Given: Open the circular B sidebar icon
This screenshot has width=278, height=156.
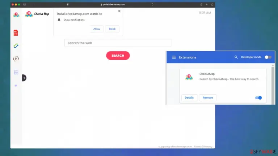Looking at the screenshot, I should [16, 59].
